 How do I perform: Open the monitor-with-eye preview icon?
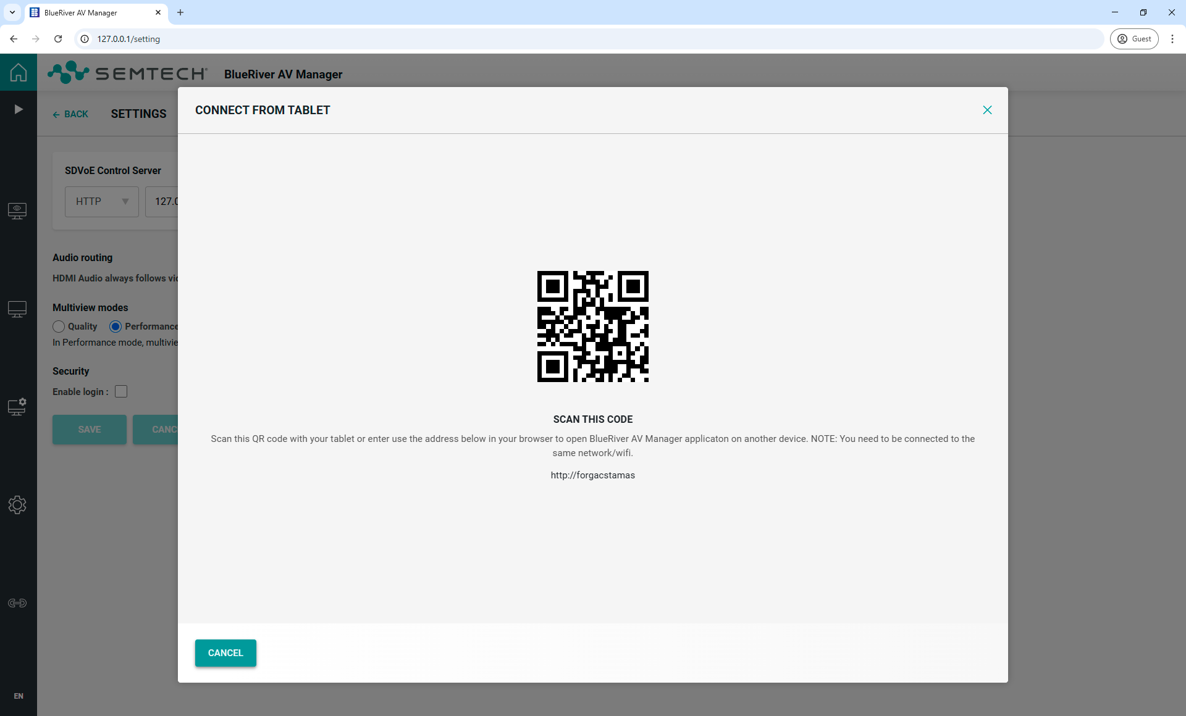17,210
